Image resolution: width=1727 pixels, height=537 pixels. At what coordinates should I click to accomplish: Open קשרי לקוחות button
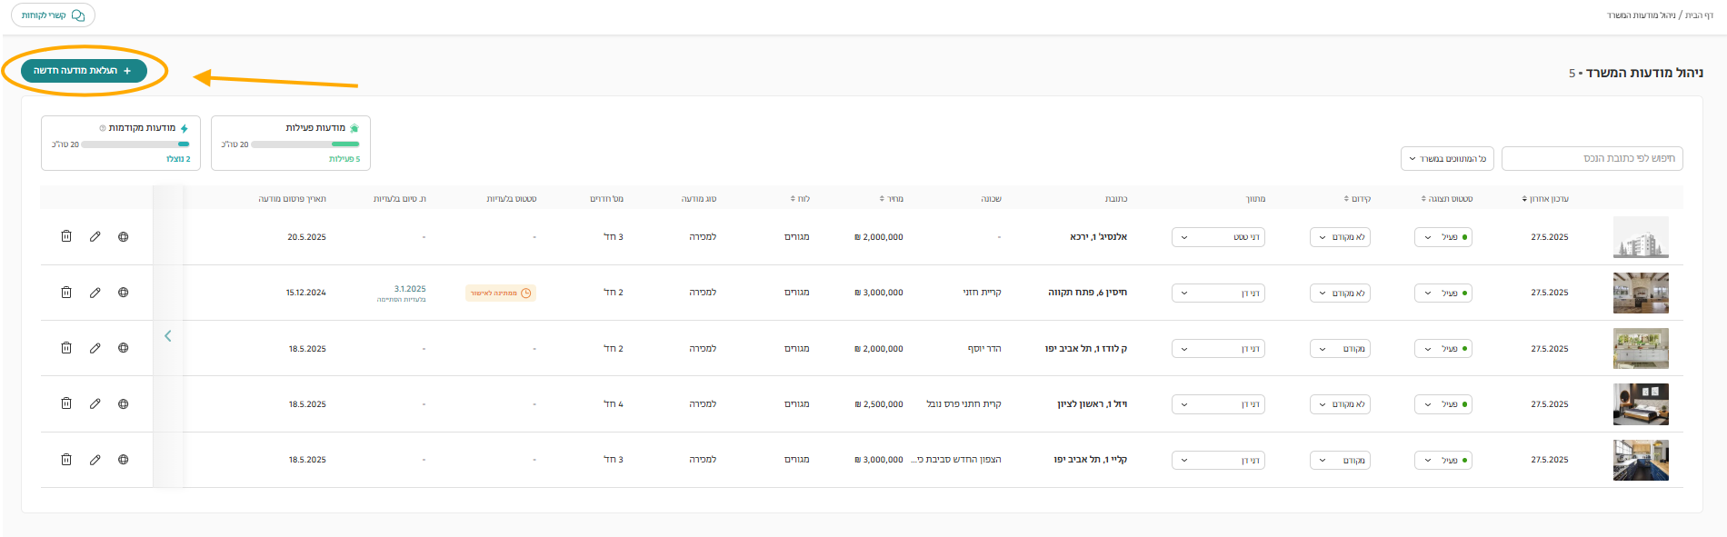53,15
